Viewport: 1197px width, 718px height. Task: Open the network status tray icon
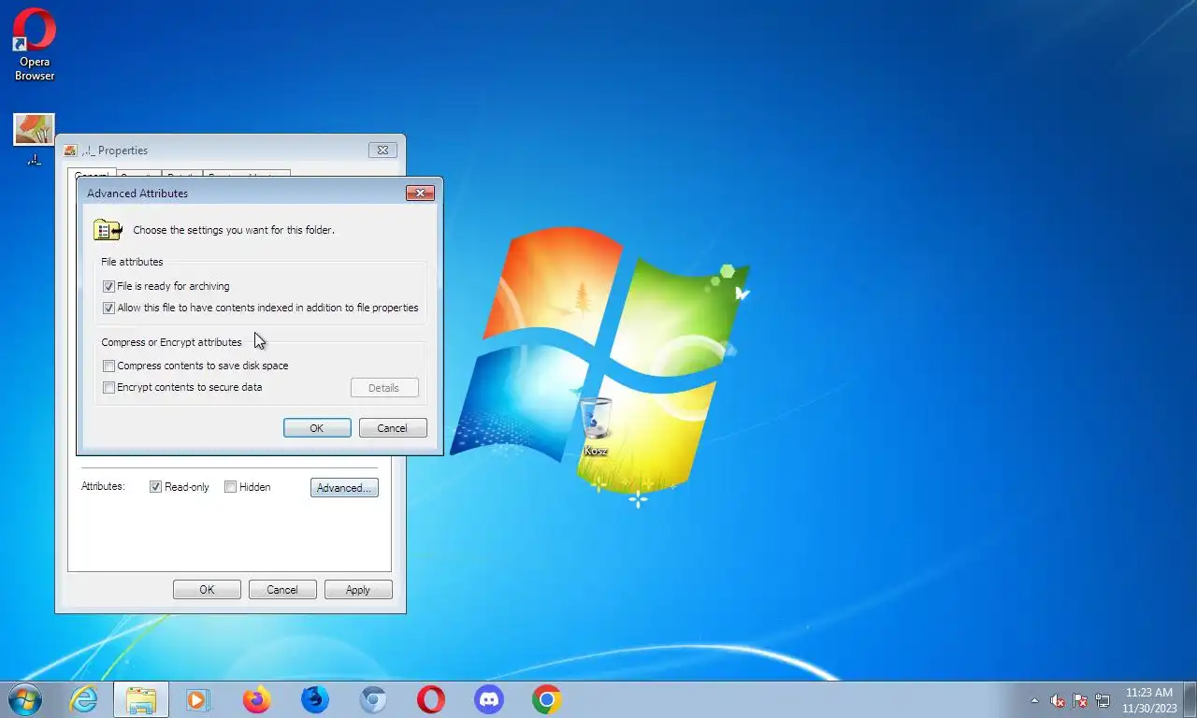(x=1103, y=700)
